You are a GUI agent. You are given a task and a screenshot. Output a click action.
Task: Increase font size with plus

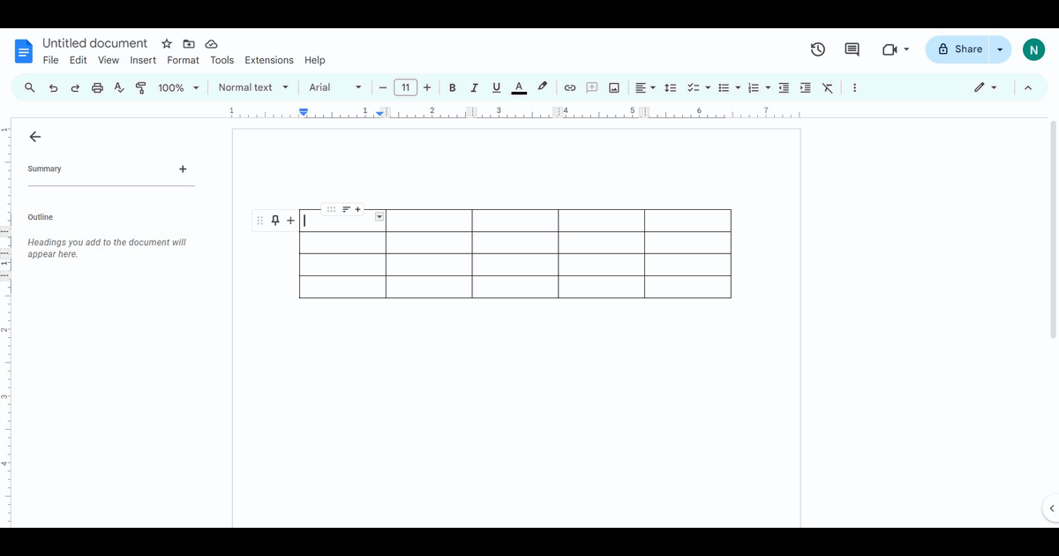pyautogui.click(x=427, y=87)
